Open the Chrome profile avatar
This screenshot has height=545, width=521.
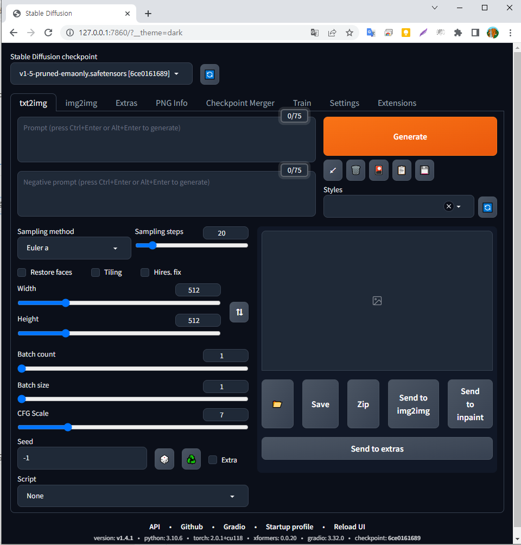click(x=492, y=33)
